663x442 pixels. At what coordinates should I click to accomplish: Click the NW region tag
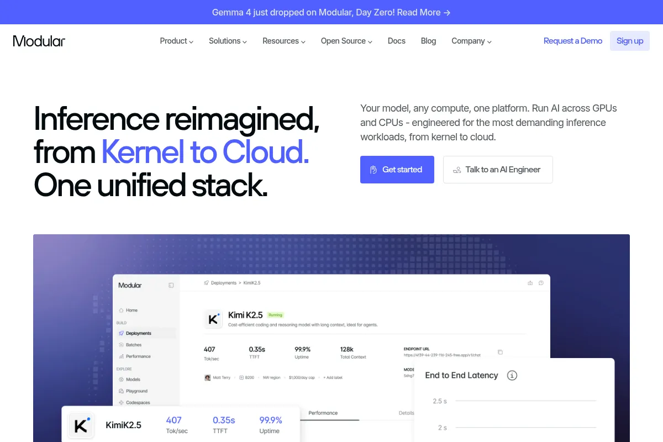pyautogui.click(x=271, y=377)
